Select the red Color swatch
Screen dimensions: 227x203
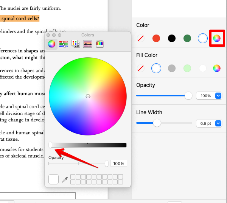pyautogui.click(x=156, y=38)
